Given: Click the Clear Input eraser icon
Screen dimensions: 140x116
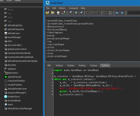Looking at the screenshot, I should click(76, 13).
